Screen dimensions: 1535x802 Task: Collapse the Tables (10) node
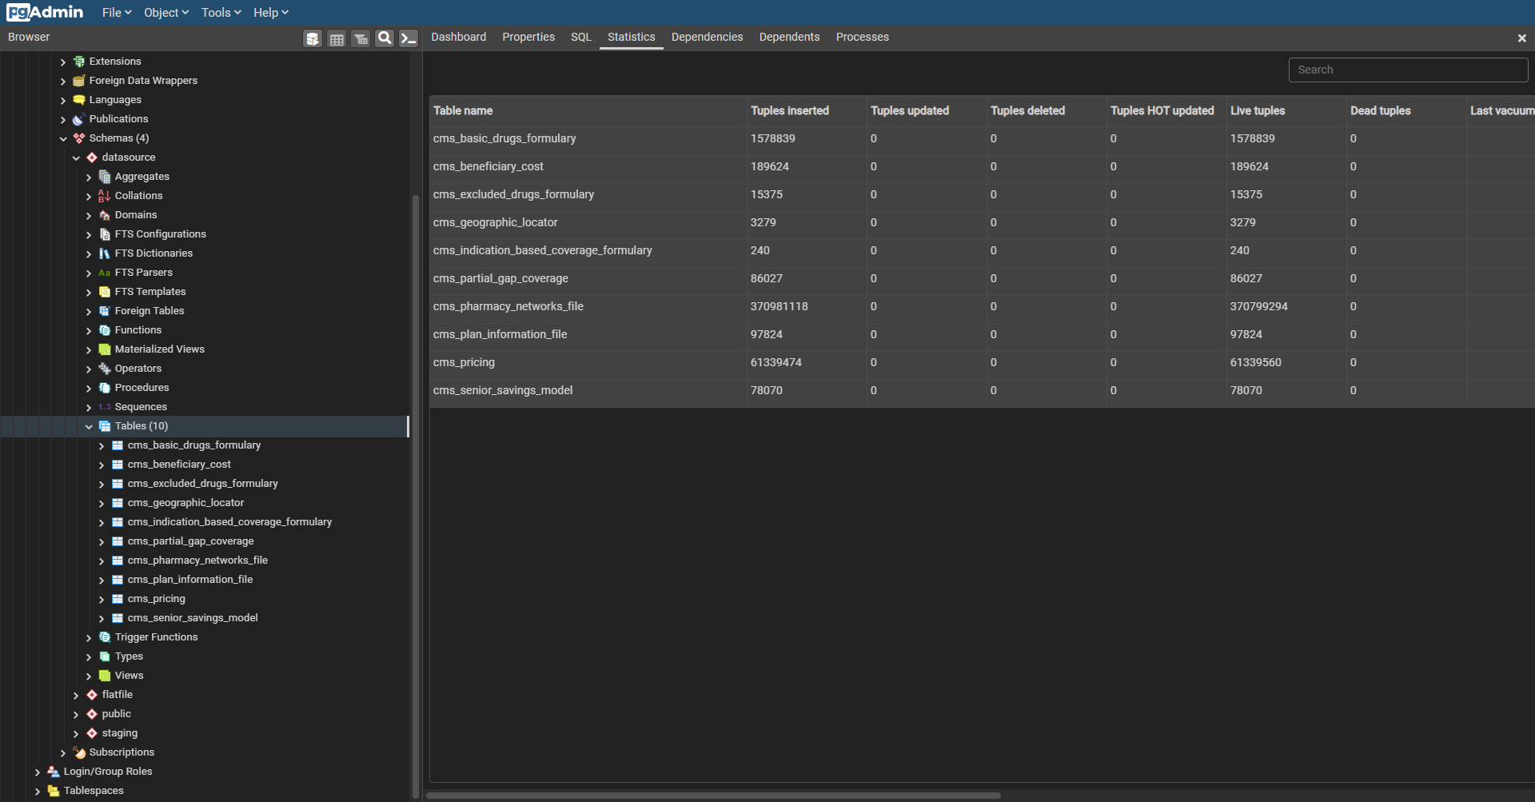89,426
